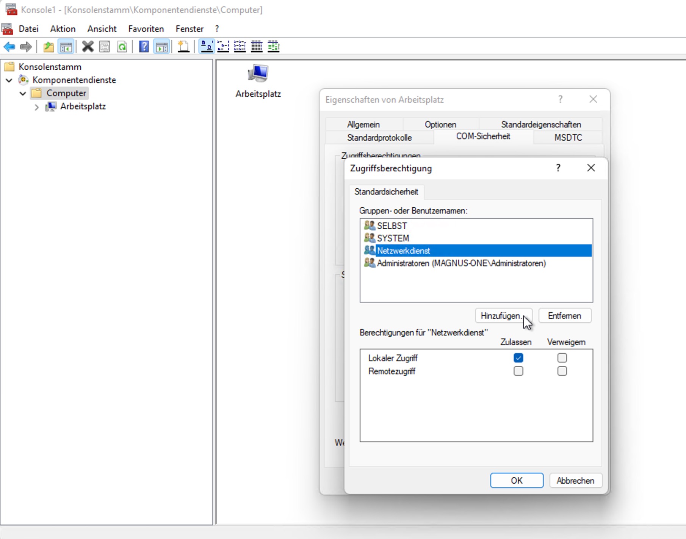Click the question mark in Zugriffsberechtigung title bar
The height and width of the screenshot is (539, 686).
click(x=558, y=168)
